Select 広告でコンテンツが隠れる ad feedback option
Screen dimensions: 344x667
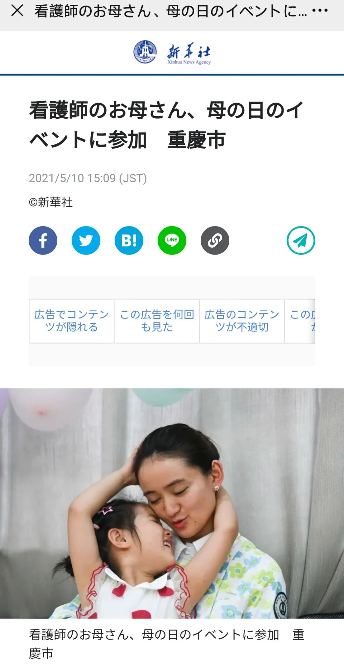[72, 321]
